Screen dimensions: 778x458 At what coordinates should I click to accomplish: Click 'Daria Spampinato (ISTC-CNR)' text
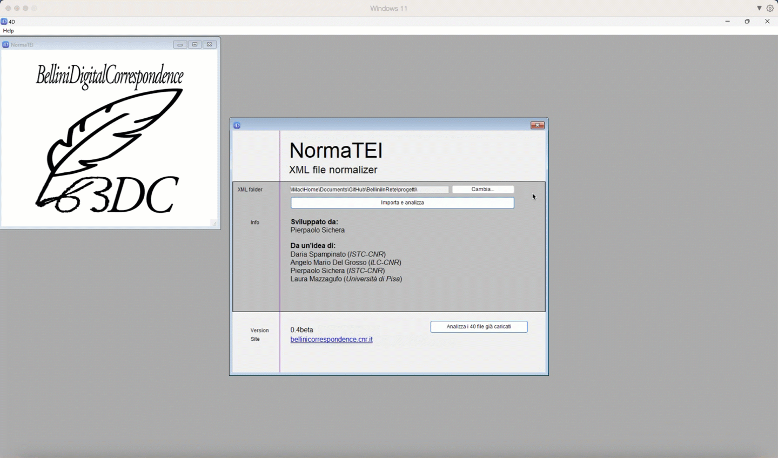coord(338,254)
